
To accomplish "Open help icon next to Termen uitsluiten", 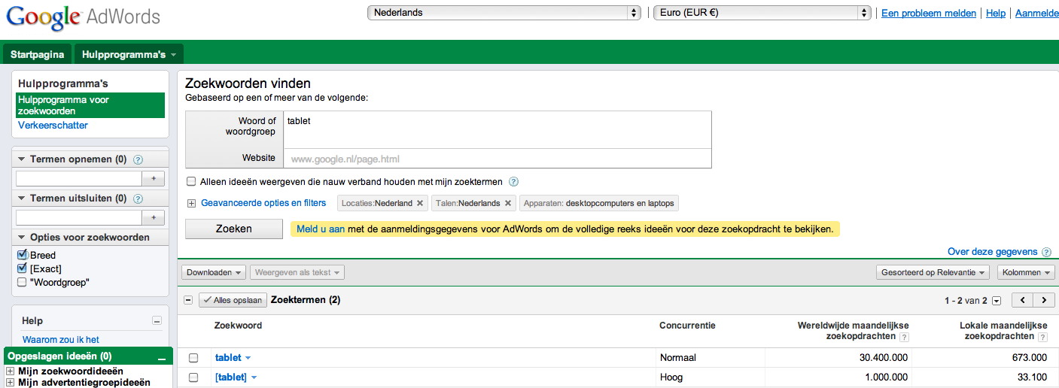I will [x=138, y=199].
